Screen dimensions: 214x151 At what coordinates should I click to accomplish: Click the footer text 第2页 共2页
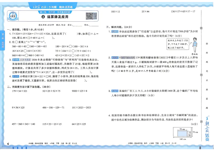coord(171,143)
